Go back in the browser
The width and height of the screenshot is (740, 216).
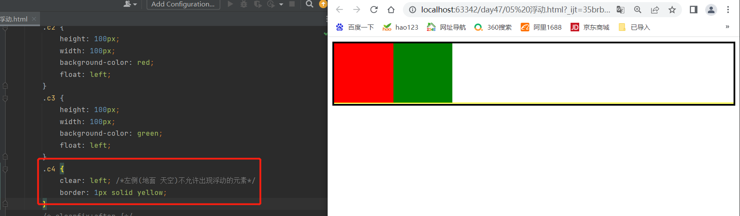pos(339,9)
